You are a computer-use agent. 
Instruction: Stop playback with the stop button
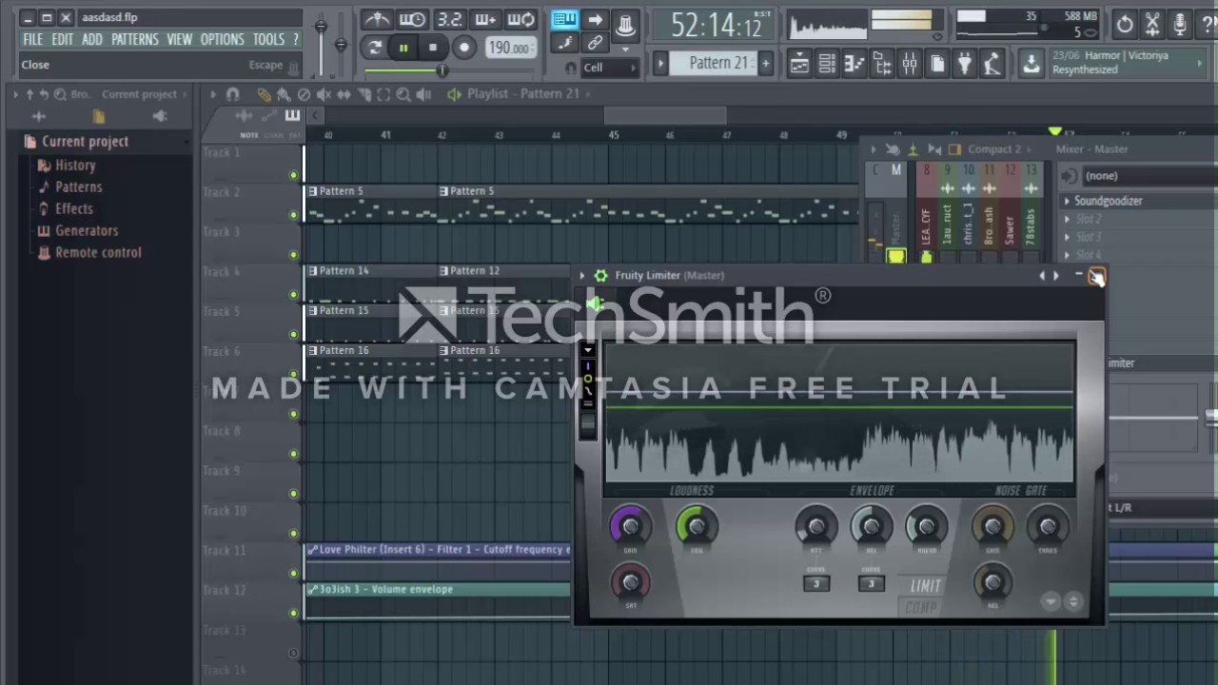click(x=433, y=48)
